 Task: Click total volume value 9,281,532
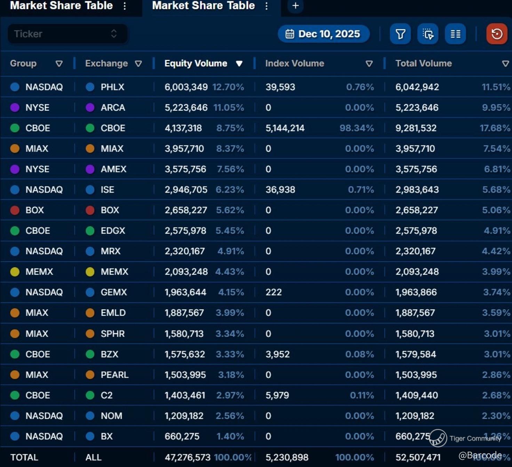pos(416,128)
